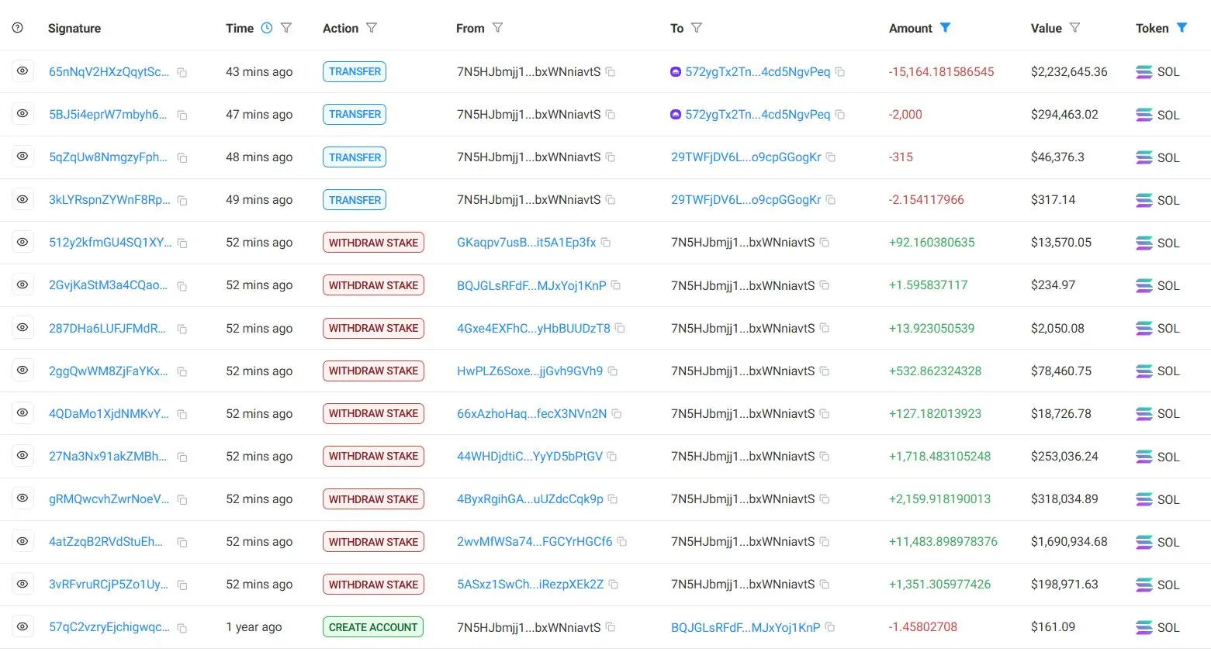Click the help icon beside Signature header
Screen dimensions: 1211x652
(18, 28)
